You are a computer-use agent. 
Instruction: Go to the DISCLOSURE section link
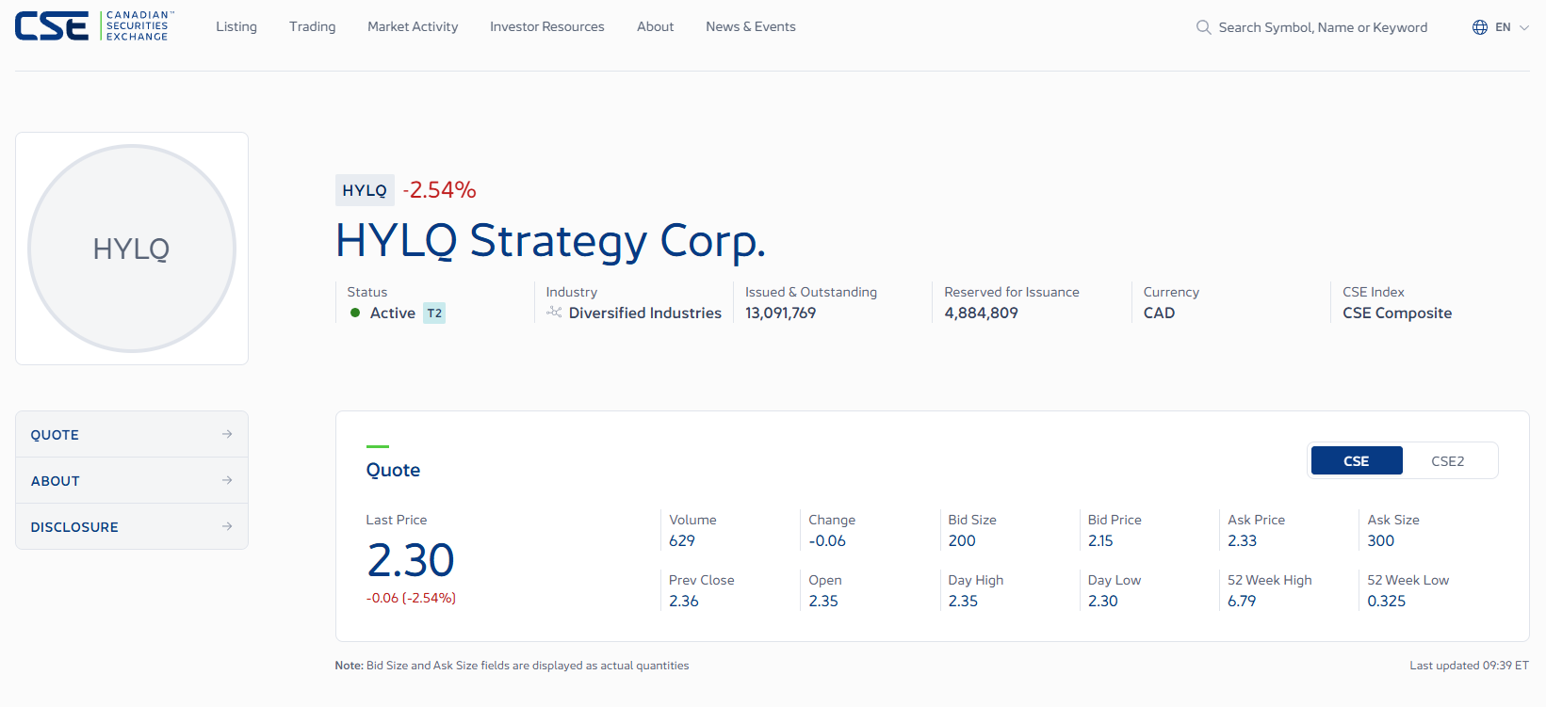click(x=132, y=526)
